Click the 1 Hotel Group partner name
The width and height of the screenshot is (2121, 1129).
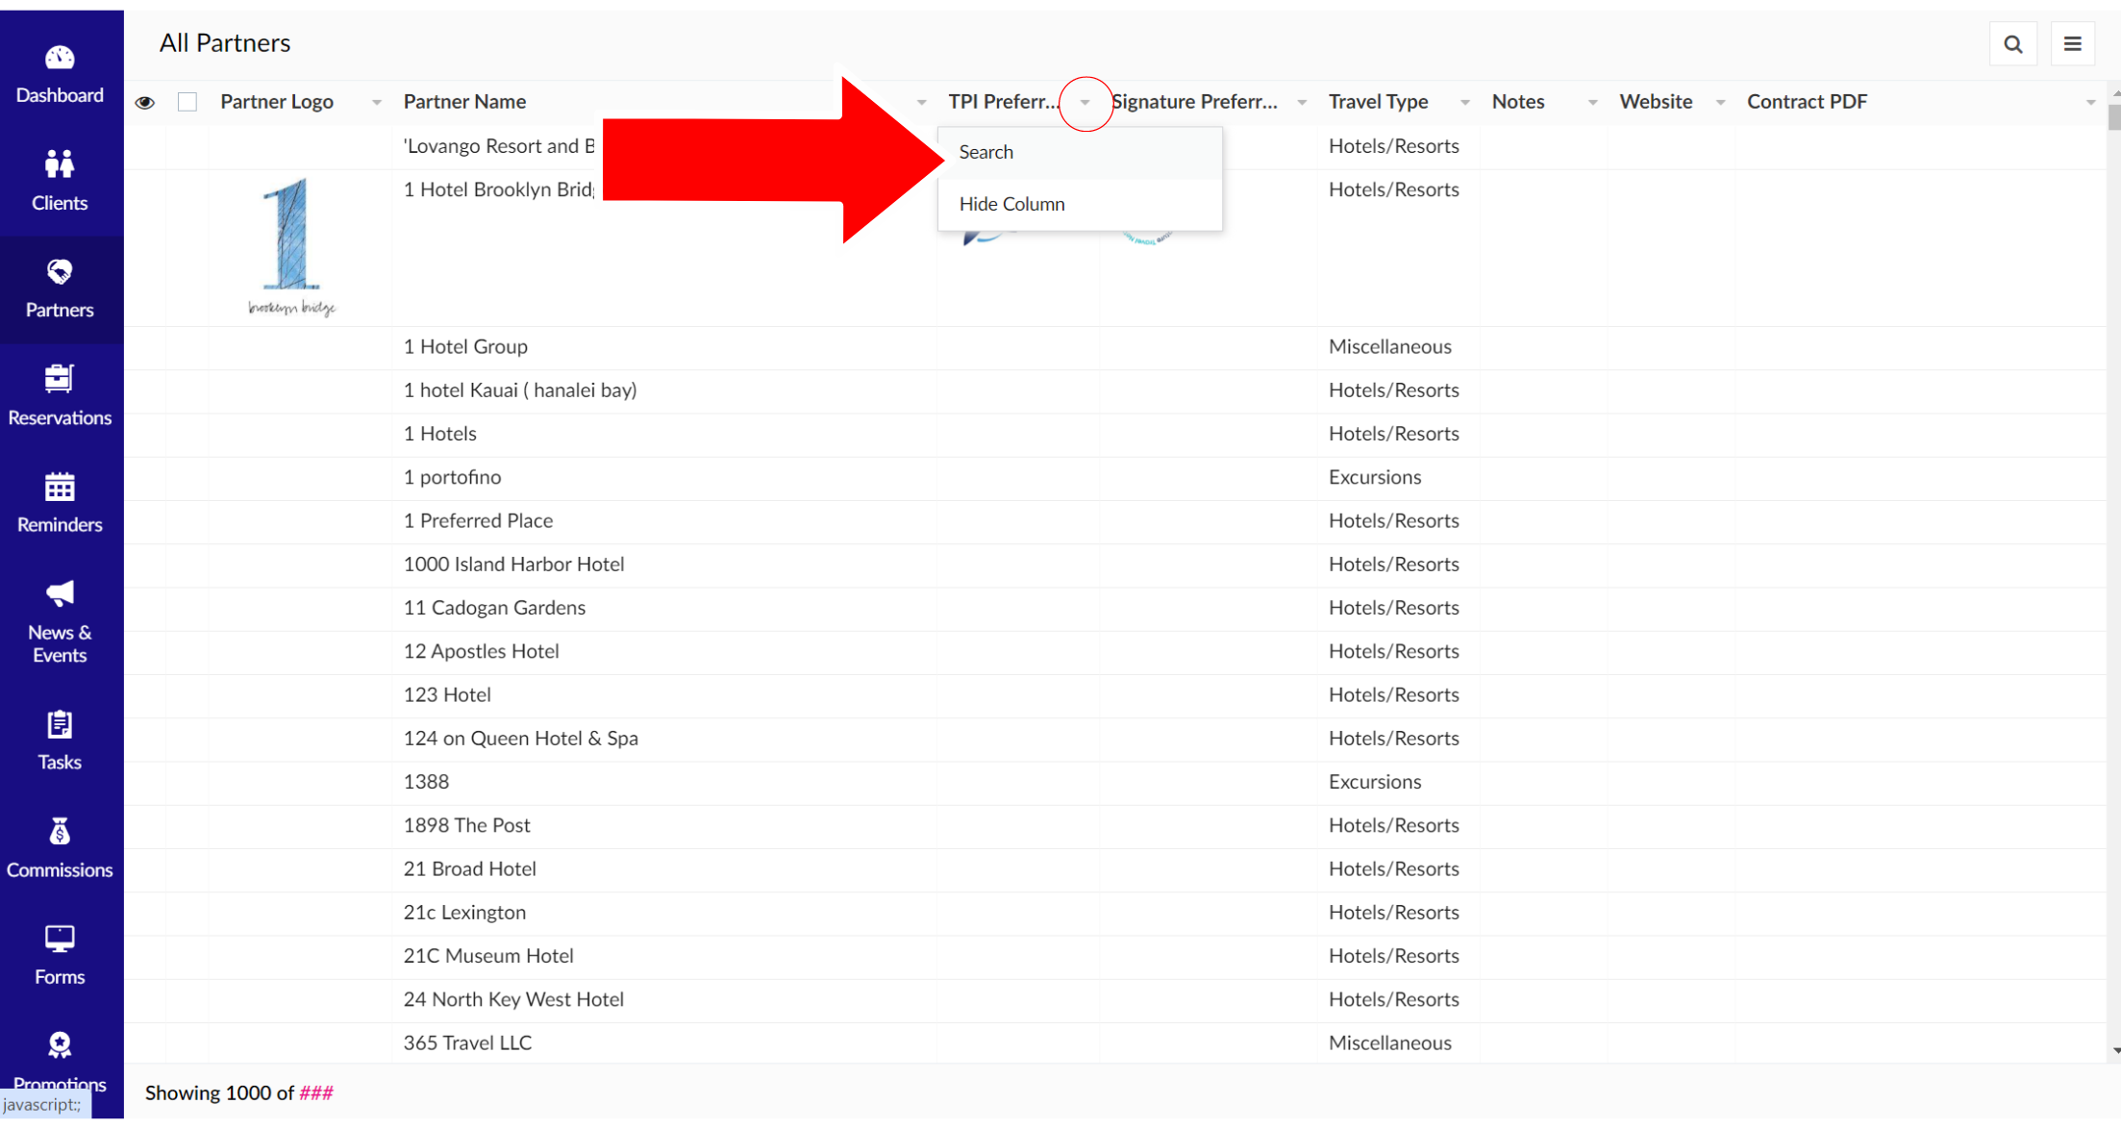coord(465,347)
